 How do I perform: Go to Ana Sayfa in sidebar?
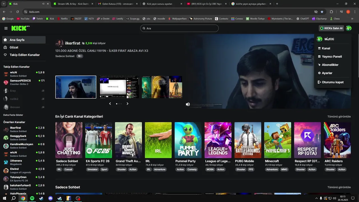pos(24,40)
